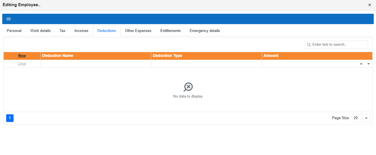Screen dimensions: 376x155
Task: Click the magnifier icon in search box
Action: click(309, 45)
